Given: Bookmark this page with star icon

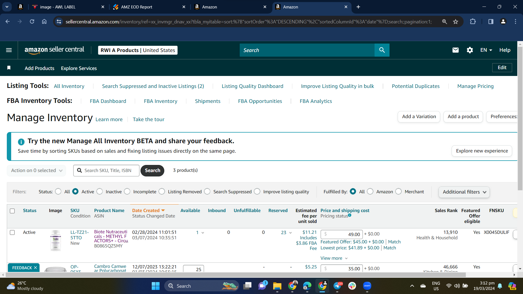Looking at the screenshot, I should click(x=455, y=22).
